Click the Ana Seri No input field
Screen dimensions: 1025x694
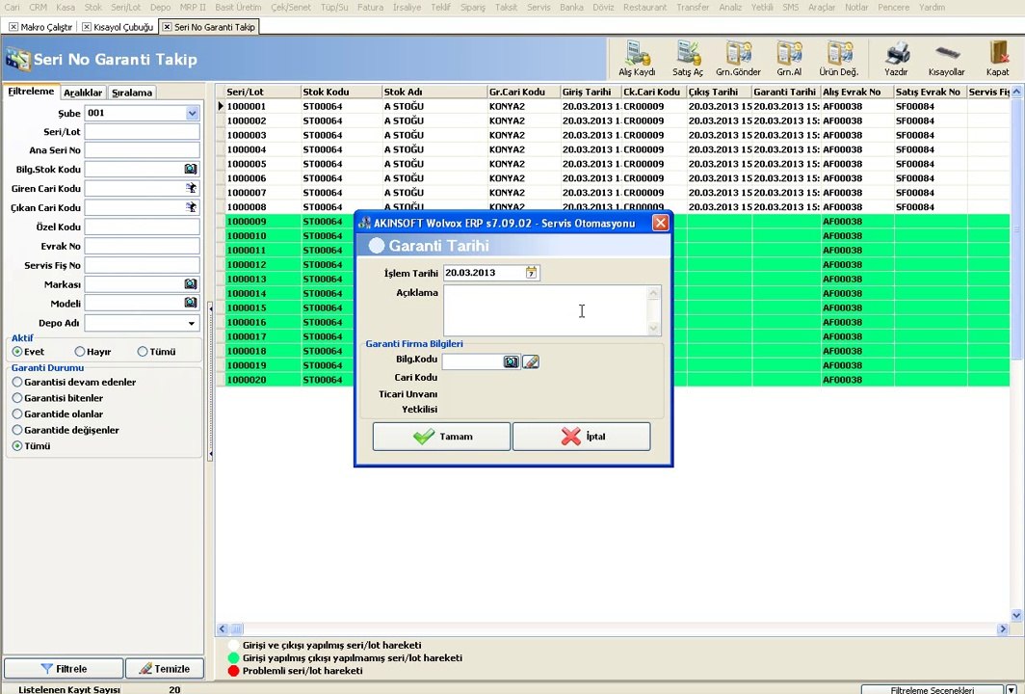pos(142,149)
